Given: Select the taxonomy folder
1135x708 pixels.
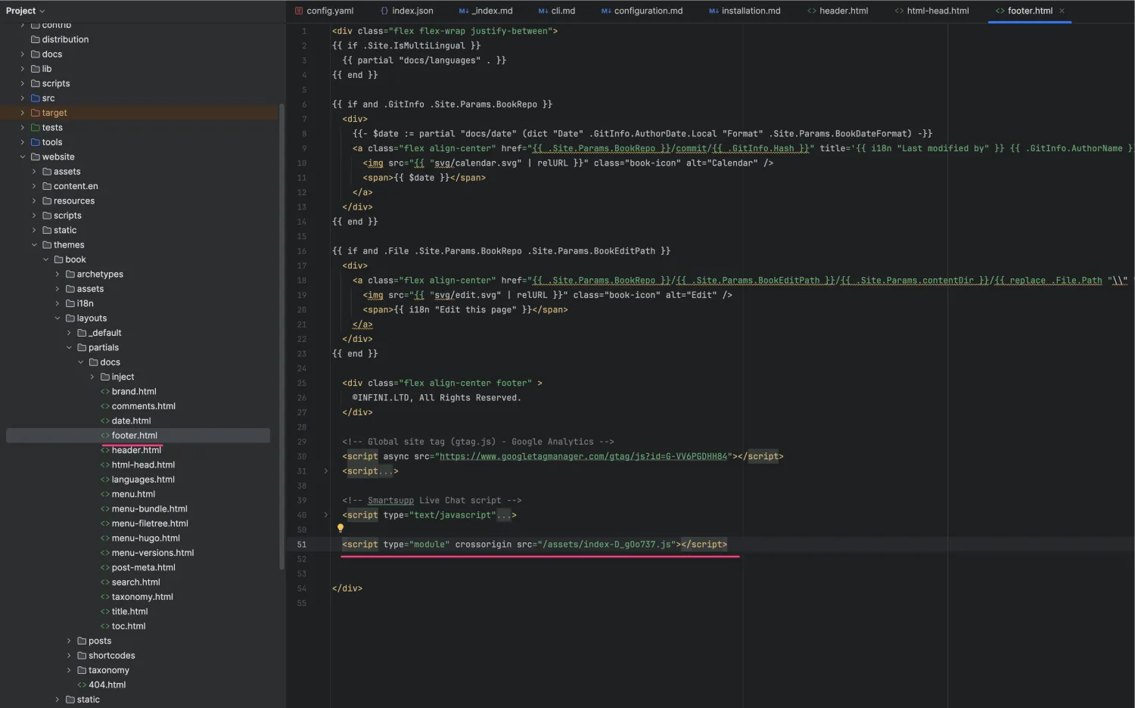Looking at the screenshot, I should click(109, 670).
